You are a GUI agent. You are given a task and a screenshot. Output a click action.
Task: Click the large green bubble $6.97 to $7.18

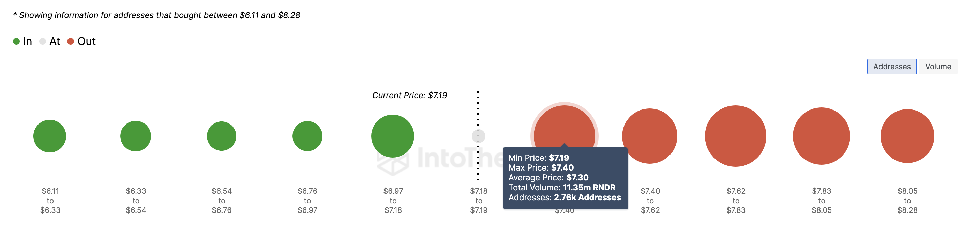(392, 136)
